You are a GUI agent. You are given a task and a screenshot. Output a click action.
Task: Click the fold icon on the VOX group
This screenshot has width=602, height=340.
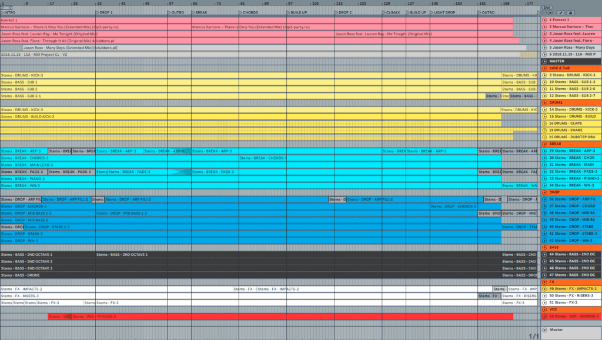tap(544, 309)
